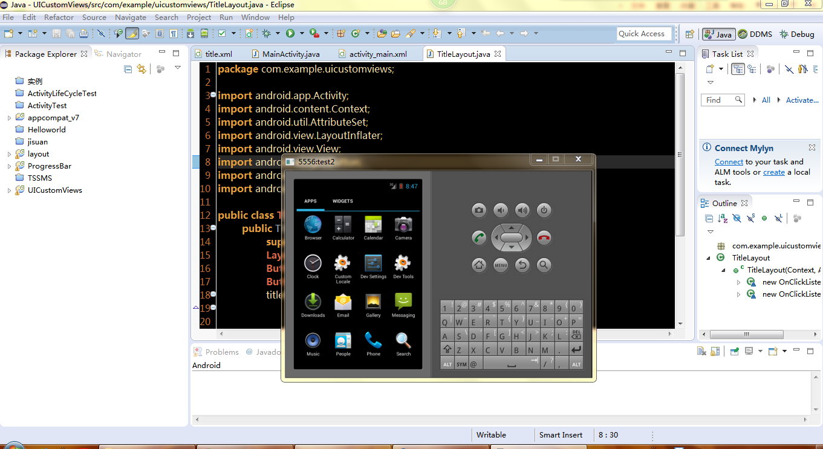Toggle Categorized view in Task List
823x449 pixels.
pos(738,69)
